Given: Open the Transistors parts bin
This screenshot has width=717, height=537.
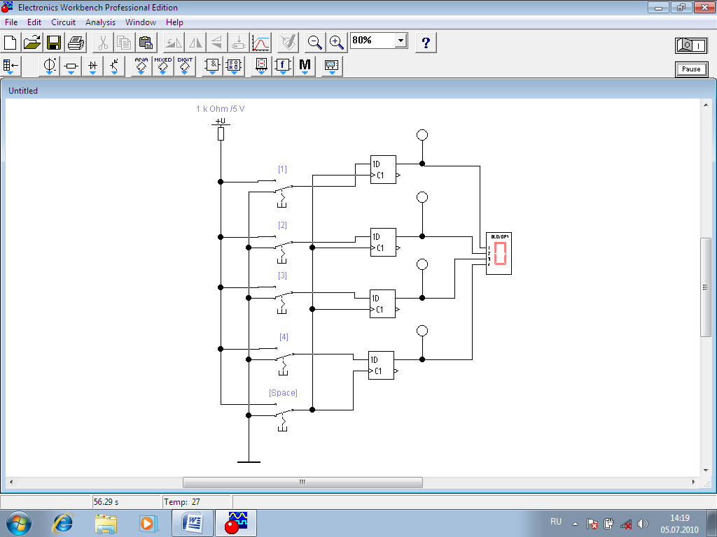Looking at the screenshot, I should coord(114,66).
